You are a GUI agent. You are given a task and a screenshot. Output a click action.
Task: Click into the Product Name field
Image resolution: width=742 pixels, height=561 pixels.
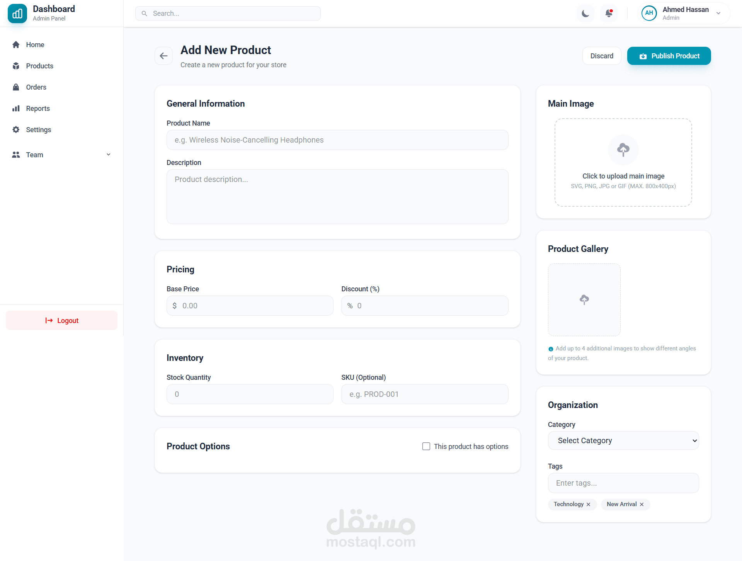pyautogui.click(x=337, y=140)
